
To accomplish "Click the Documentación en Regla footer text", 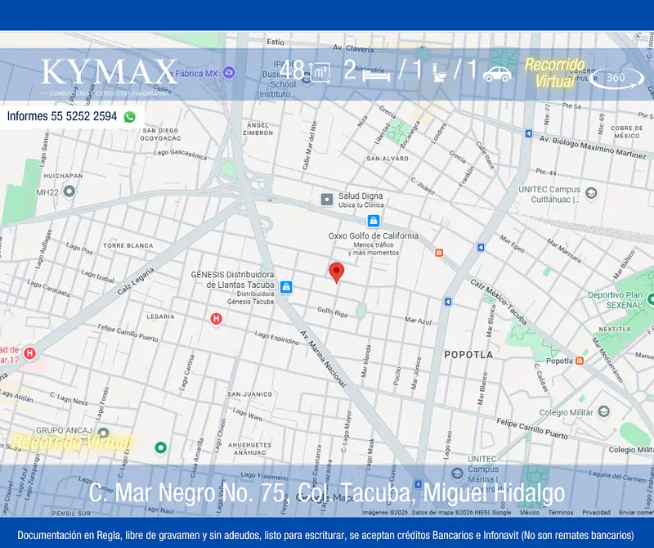I will (325, 535).
